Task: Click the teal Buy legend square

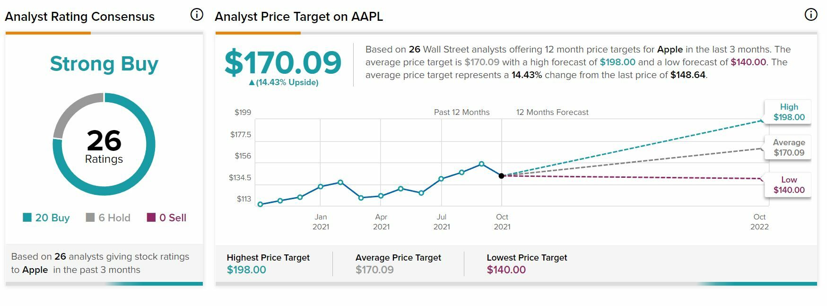Action: 27,218
